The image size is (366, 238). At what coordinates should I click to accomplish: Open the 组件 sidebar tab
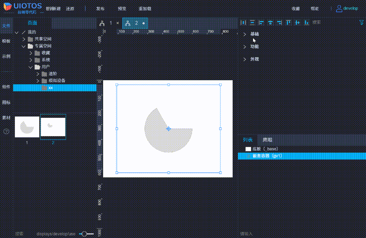(x=6, y=87)
